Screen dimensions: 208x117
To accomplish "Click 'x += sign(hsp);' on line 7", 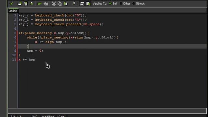I will pyautogui.click(x=50, y=42).
